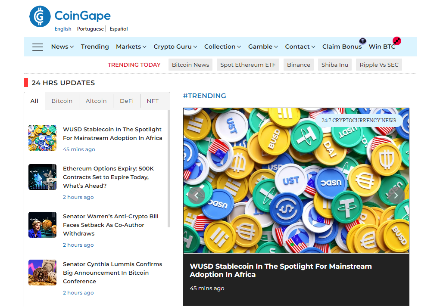Click the Ethereum Options Expiry article thumbnail
440x307 pixels.
point(42,177)
